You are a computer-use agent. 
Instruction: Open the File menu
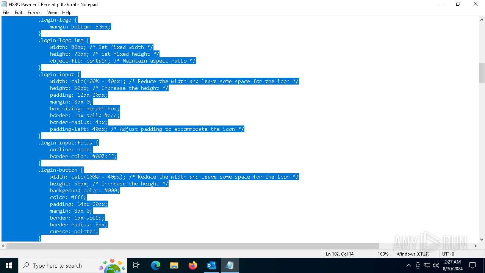6,13
